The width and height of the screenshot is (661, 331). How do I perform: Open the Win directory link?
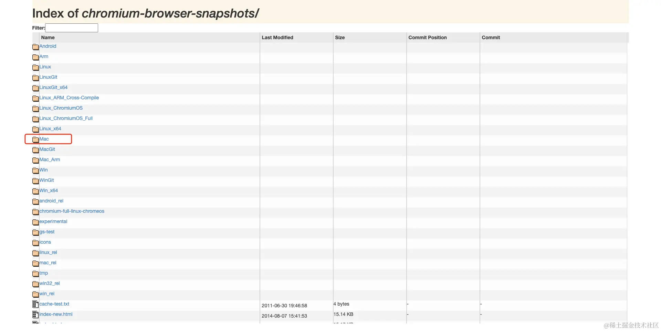click(43, 170)
